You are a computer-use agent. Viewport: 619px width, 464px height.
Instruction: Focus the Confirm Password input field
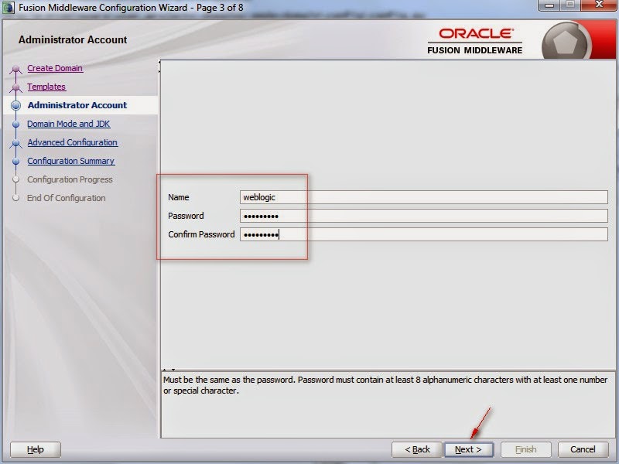tap(423, 234)
